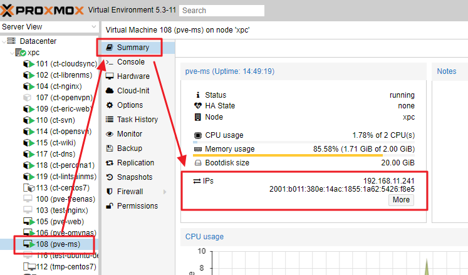Click container icon for 110 (ct-svn)
468x275 pixels.
pyautogui.click(x=29, y=120)
